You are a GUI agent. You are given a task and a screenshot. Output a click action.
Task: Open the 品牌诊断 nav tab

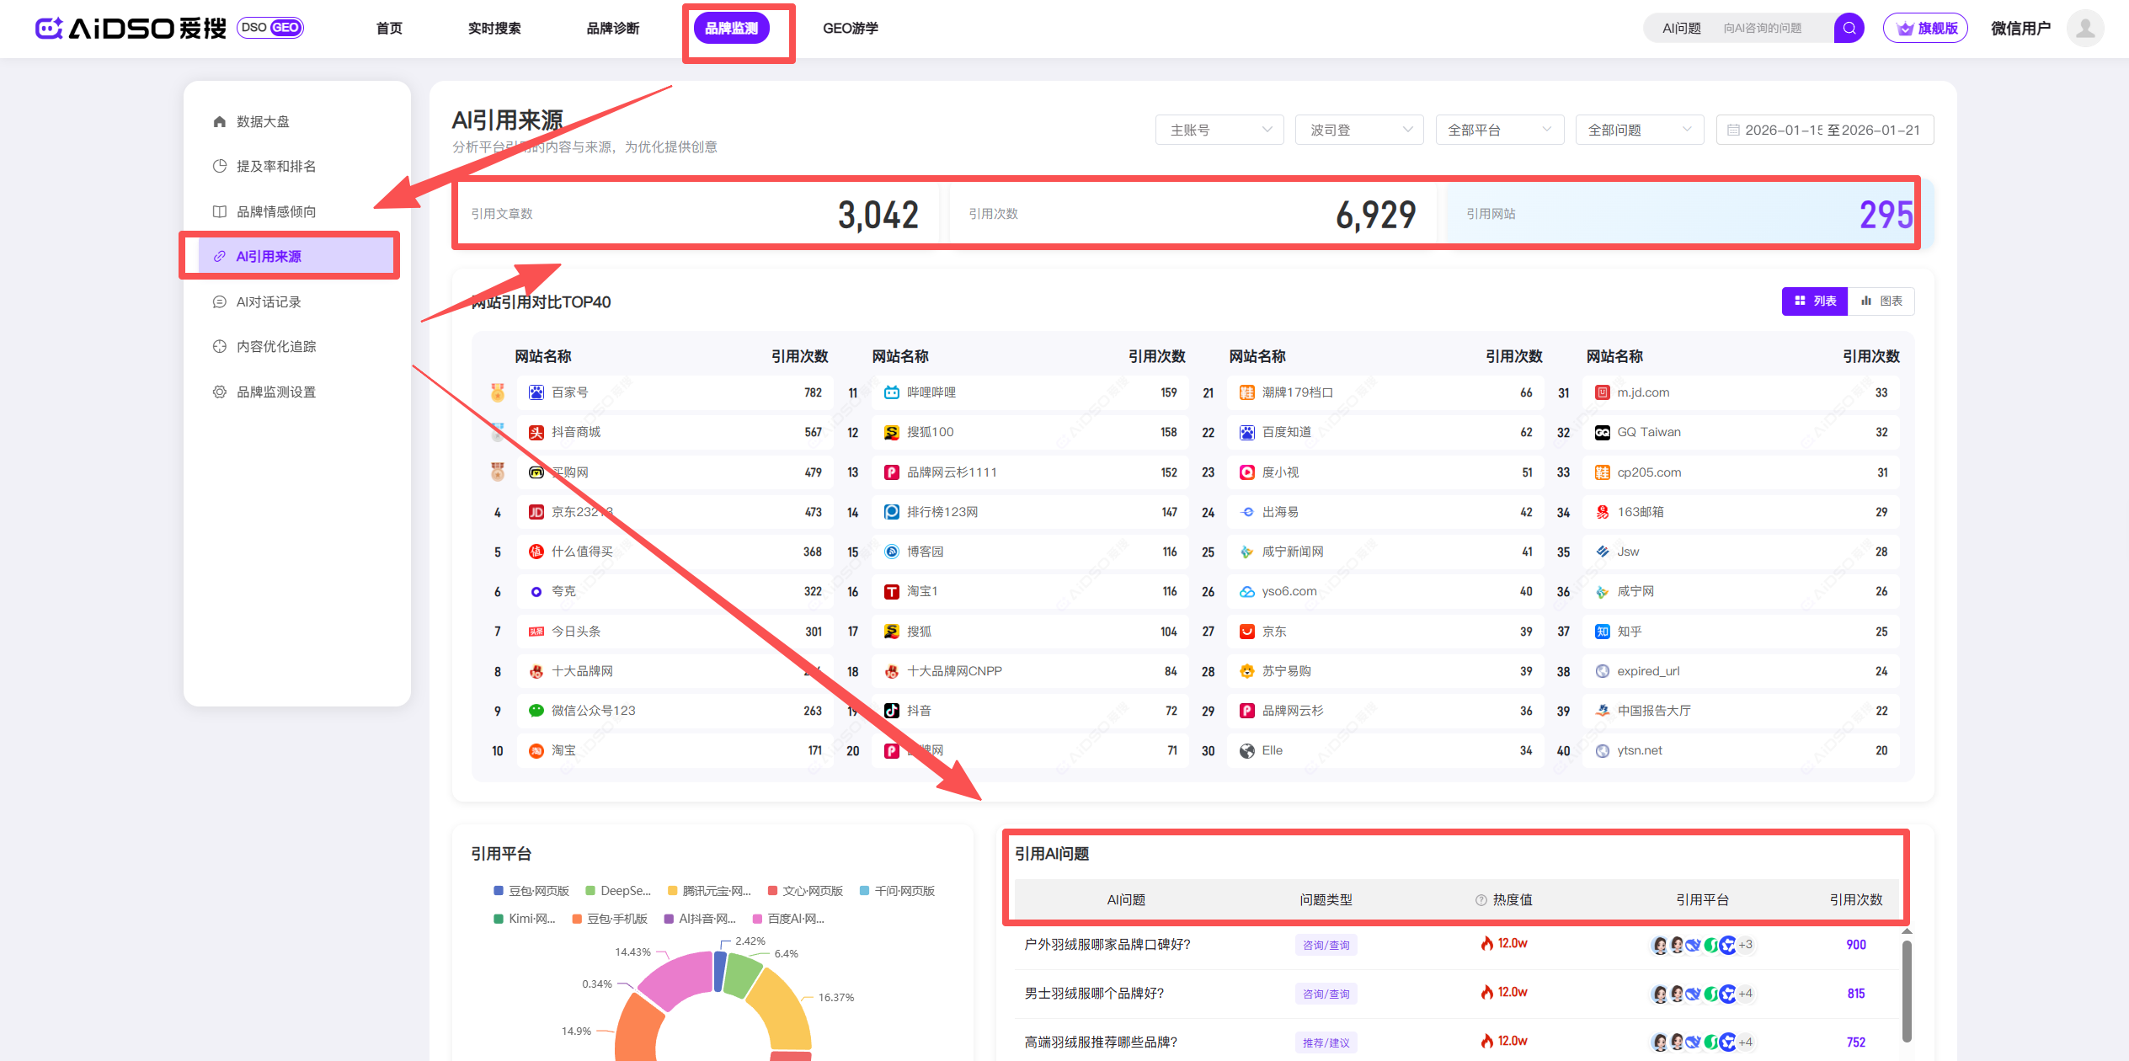click(613, 28)
